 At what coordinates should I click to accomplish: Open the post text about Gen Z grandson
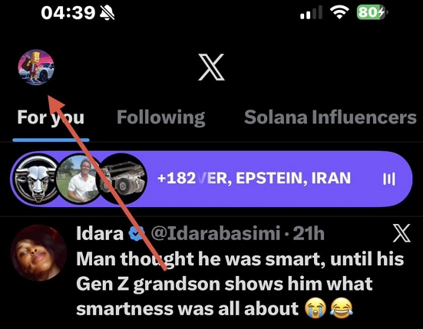(x=240, y=284)
